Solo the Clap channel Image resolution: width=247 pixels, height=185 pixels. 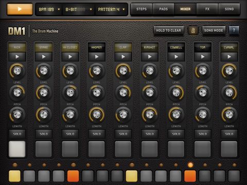123,134
